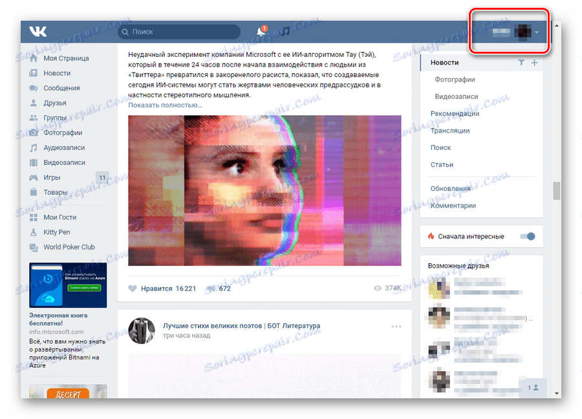Screen dimensions: 582x419
Task: Expand post via Показать полностью link
Action: [165, 105]
